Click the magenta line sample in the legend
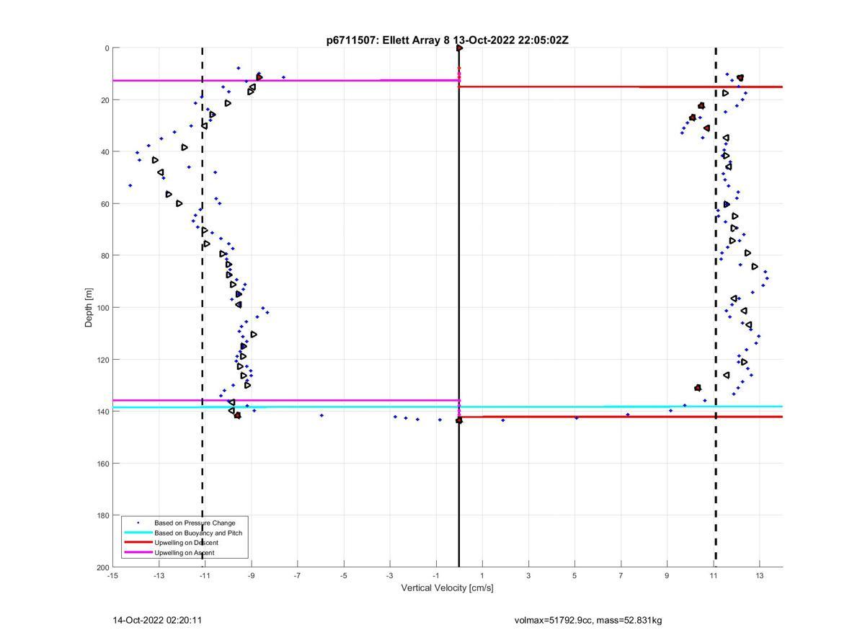This screenshot has height=638, width=865. pos(138,553)
